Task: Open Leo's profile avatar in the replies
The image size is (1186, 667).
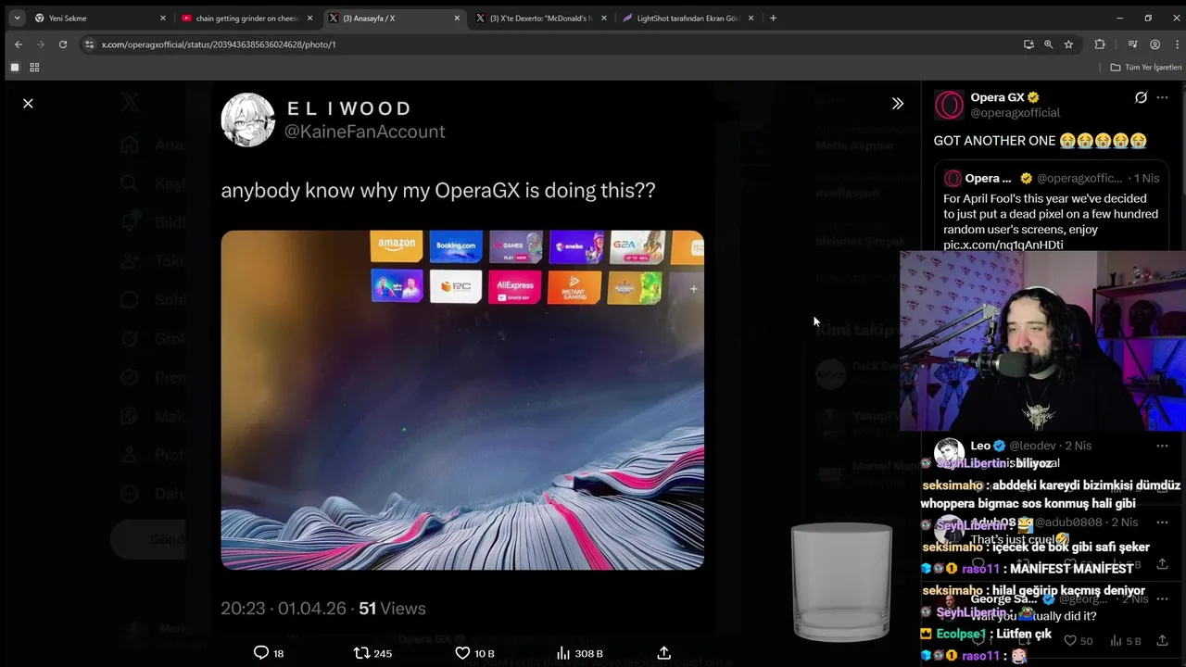Action: [949, 453]
